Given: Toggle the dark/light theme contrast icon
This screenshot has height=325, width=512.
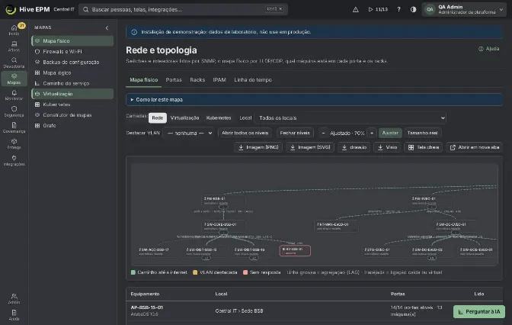Looking at the screenshot, I should (x=414, y=9).
